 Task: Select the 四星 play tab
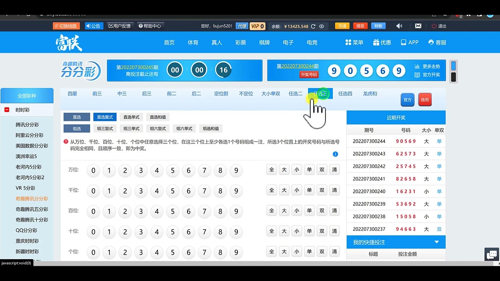(72, 94)
